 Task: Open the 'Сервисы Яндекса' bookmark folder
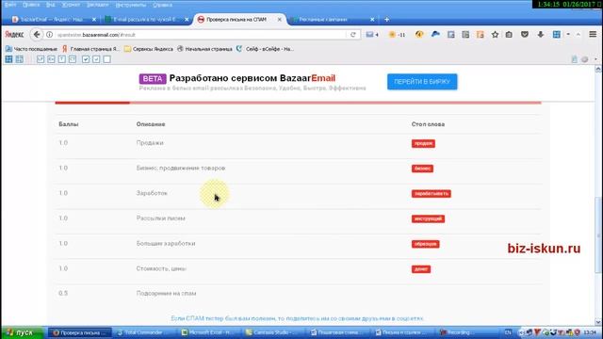point(149,49)
